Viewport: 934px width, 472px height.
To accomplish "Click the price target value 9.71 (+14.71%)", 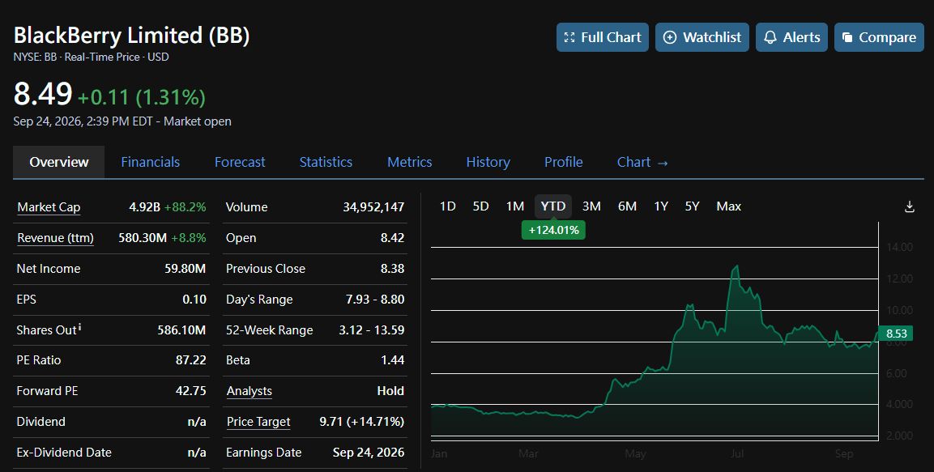I will 361,422.
